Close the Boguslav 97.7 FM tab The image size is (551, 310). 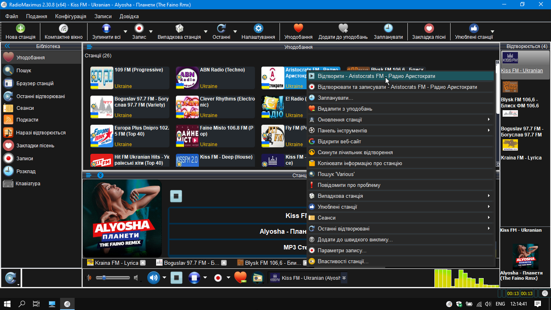[224, 263]
